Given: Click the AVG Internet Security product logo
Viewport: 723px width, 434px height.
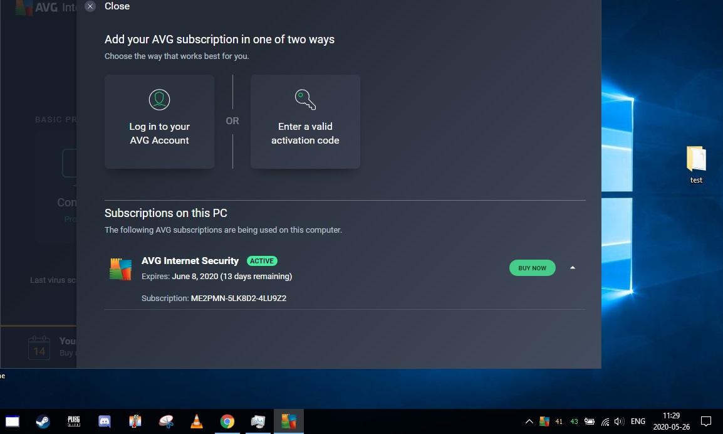Looking at the screenshot, I should click(x=120, y=269).
